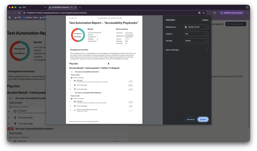The image size is (257, 151).
Task: Click the address bar URL field
Action: point(100,13)
